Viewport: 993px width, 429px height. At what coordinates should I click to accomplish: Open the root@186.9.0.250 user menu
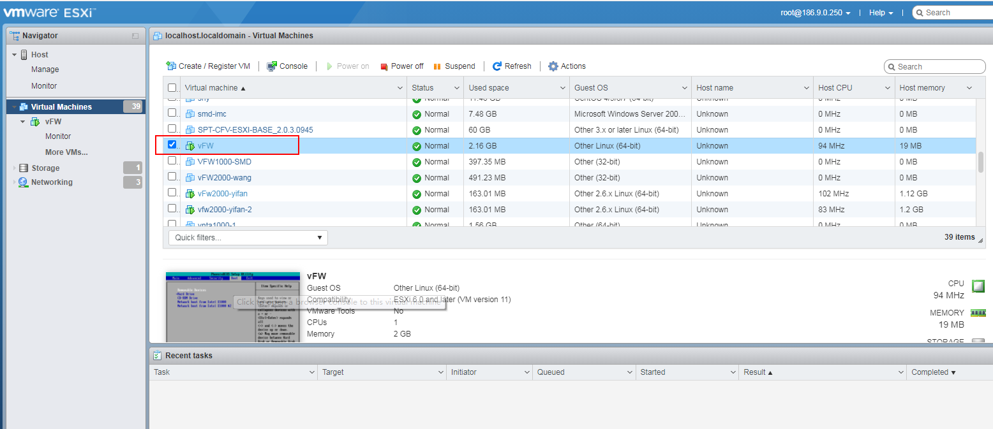816,13
